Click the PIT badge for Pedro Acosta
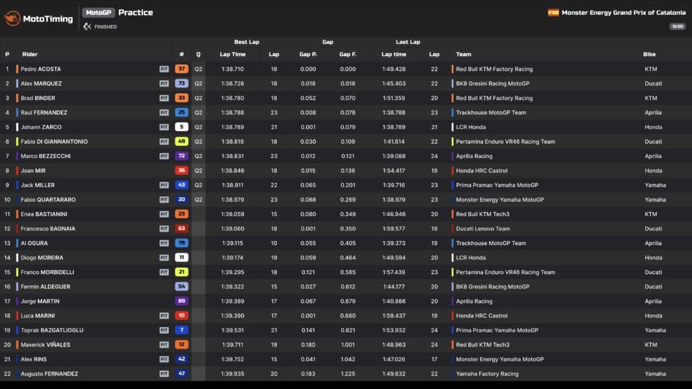This screenshot has width=692, height=389. pos(164,70)
